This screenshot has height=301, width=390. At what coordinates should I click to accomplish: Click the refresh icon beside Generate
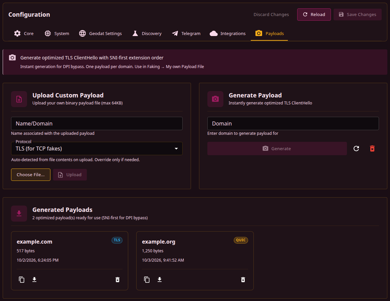[x=356, y=148]
